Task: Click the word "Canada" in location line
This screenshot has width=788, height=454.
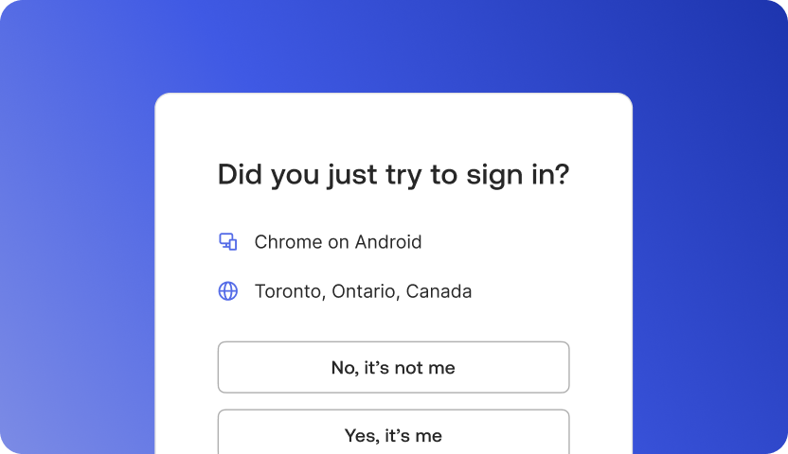Action: pyautogui.click(x=439, y=291)
